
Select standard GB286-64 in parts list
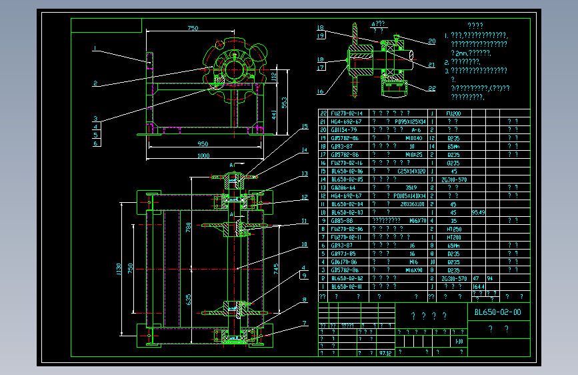point(343,187)
